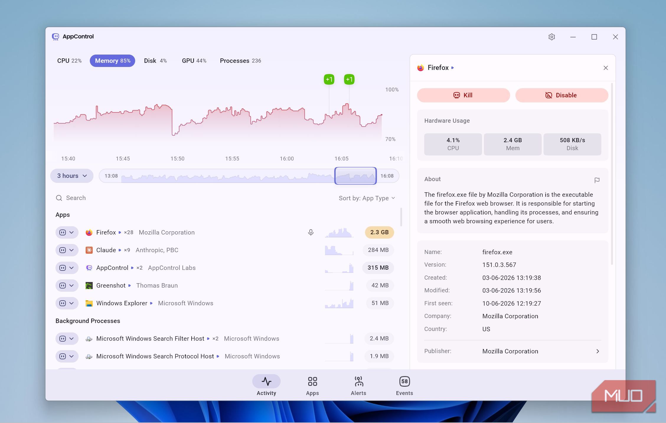
Task: Click the control icon beside Claude row
Action: 63,250
